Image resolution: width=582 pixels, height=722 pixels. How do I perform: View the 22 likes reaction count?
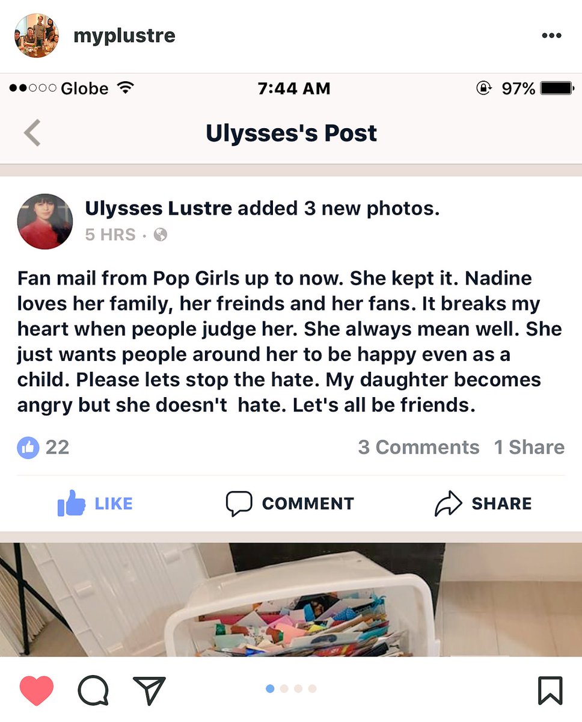[43, 447]
